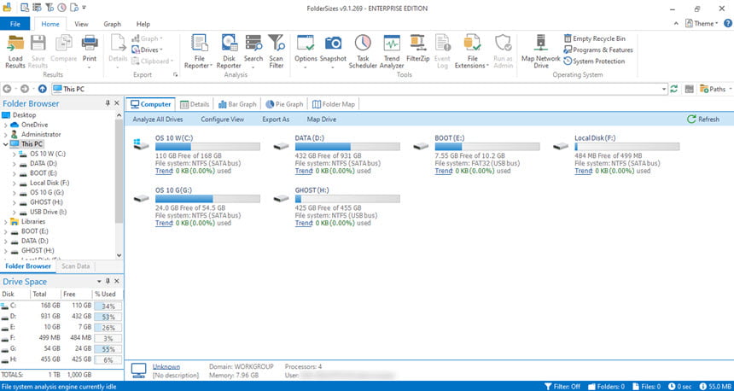Open the Theme dropdown
This screenshot has height=391, width=734.
(702, 23)
